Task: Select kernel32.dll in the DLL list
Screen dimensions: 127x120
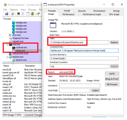Action: point(8,75)
